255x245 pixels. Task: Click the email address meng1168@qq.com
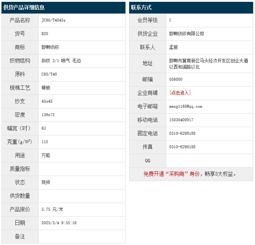pyautogui.click(x=186, y=107)
